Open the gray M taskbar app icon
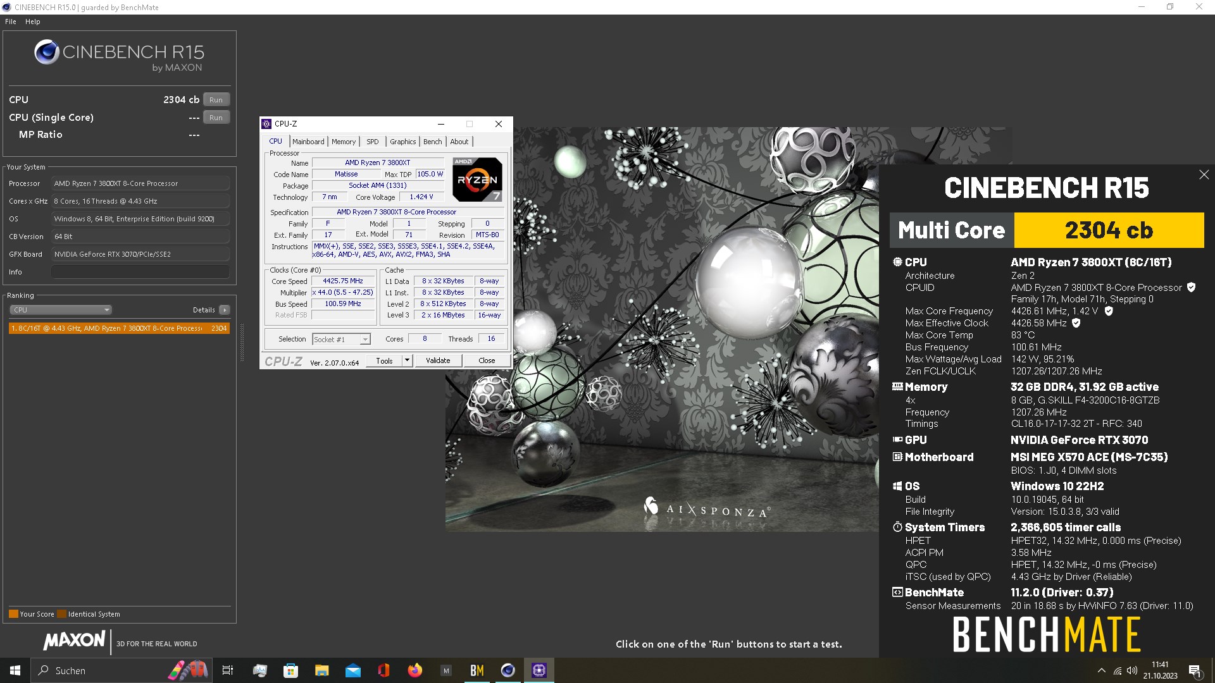 pos(445,670)
